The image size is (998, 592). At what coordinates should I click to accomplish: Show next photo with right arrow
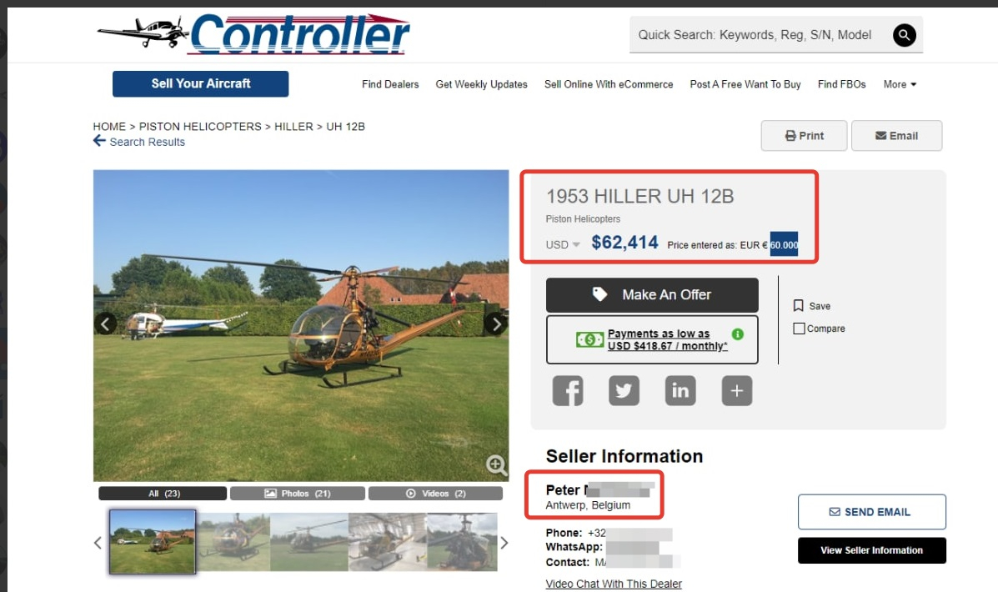click(x=496, y=324)
